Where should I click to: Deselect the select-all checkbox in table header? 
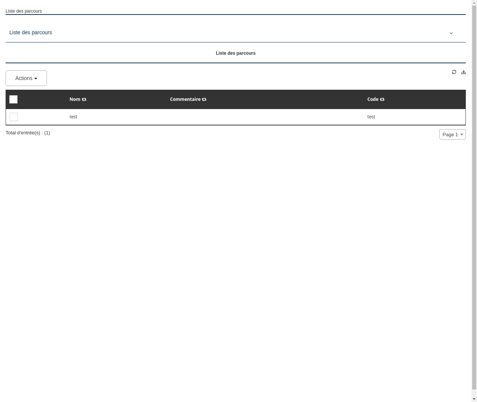point(13,99)
